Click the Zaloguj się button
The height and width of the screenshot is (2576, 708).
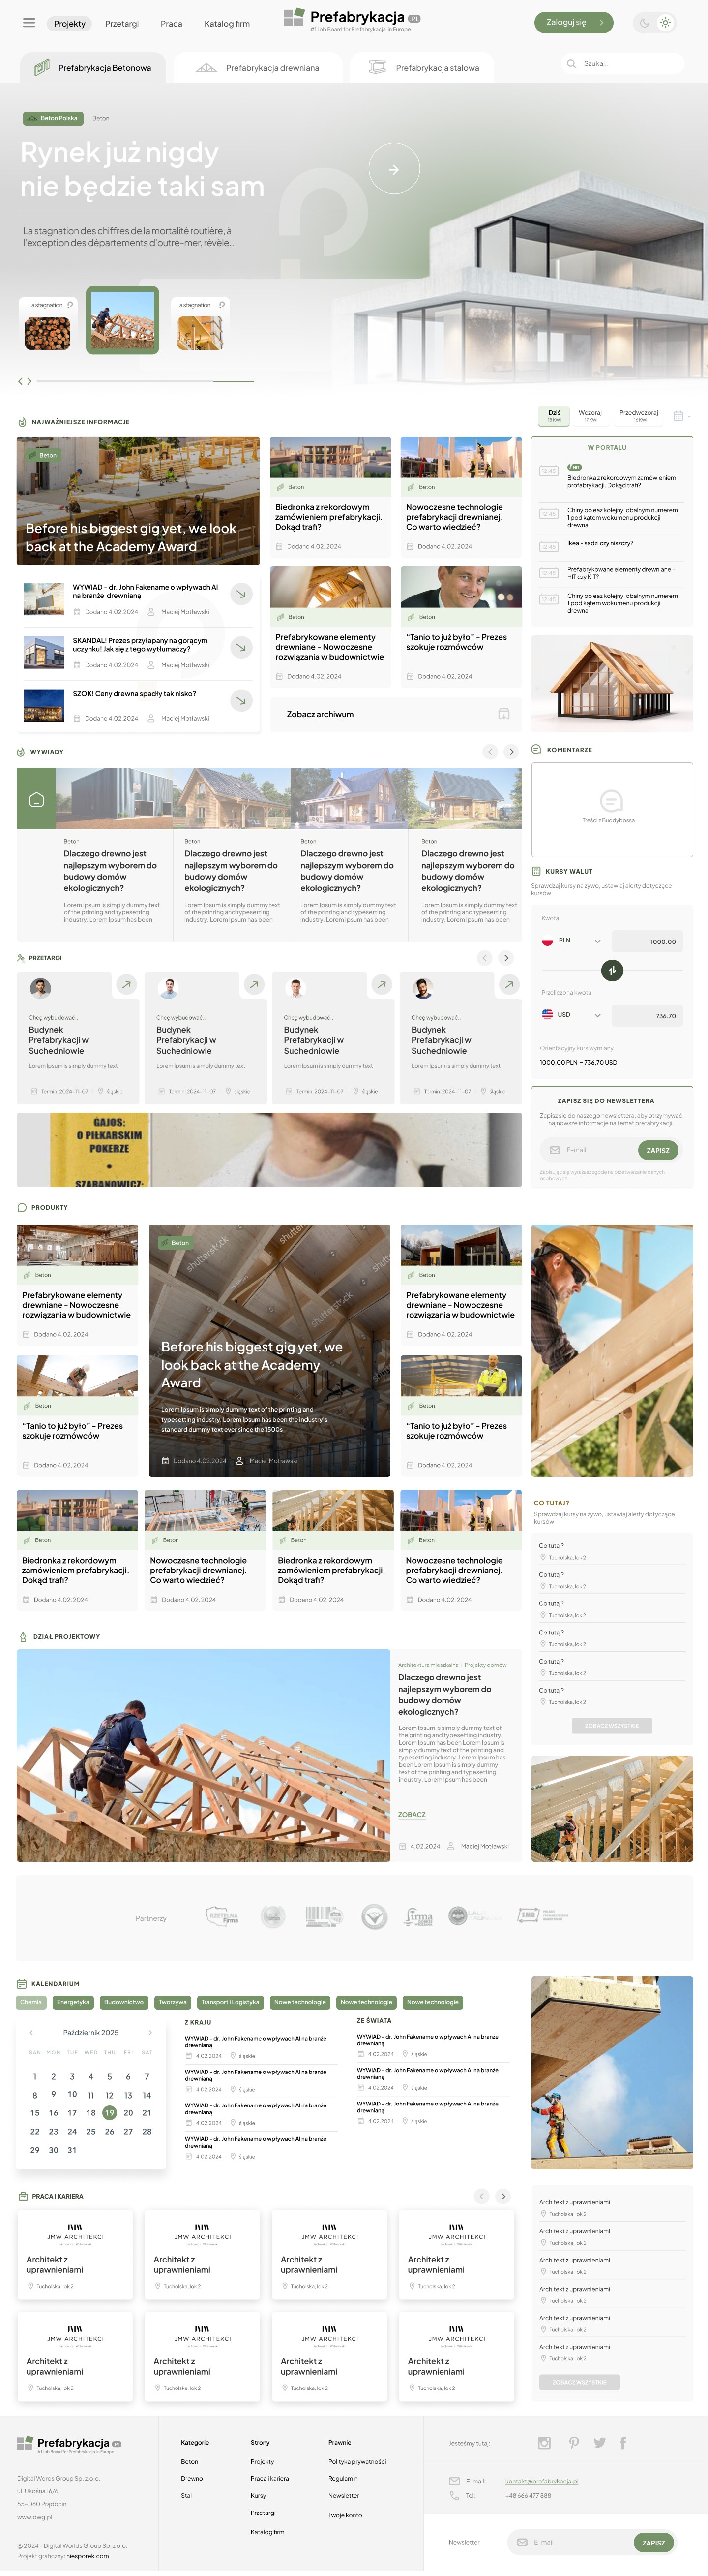[574, 22]
